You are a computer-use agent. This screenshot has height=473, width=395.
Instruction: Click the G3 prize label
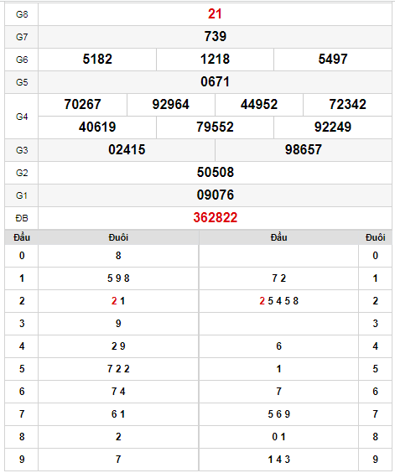click(x=22, y=150)
